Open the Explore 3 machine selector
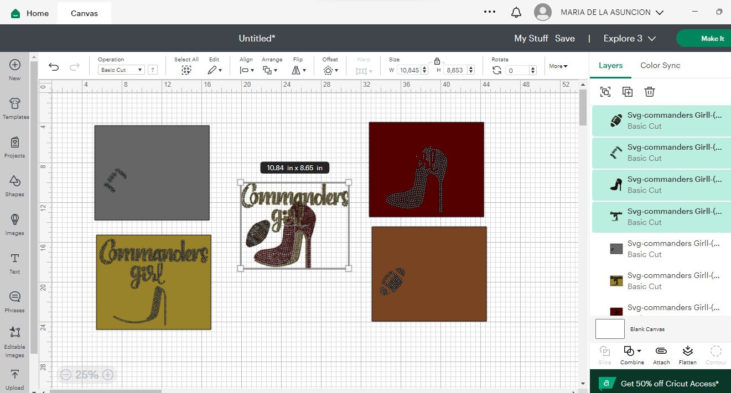 click(630, 38)
